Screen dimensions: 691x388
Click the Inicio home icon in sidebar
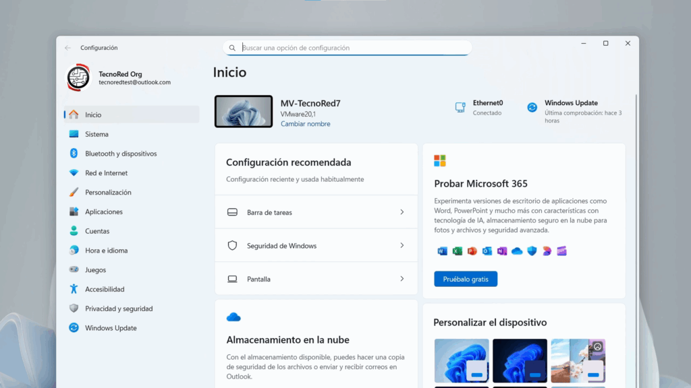point(74,115)
